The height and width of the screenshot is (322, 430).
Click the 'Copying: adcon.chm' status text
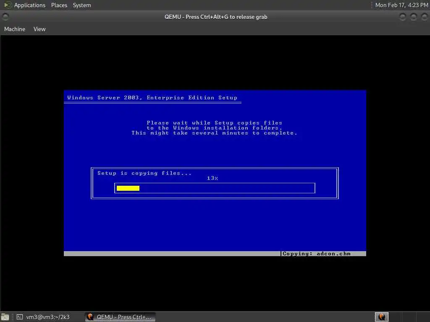[x=317, y=254]
